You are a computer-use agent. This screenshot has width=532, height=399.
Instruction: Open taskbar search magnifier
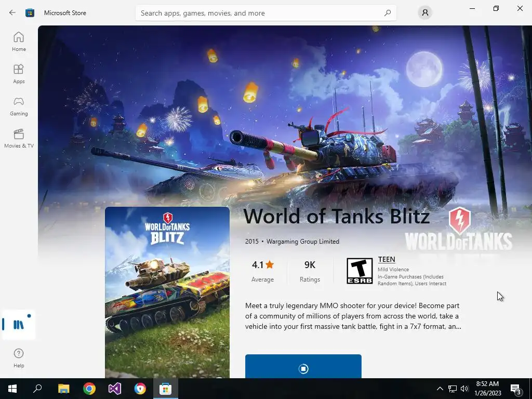tap(37, 389)
